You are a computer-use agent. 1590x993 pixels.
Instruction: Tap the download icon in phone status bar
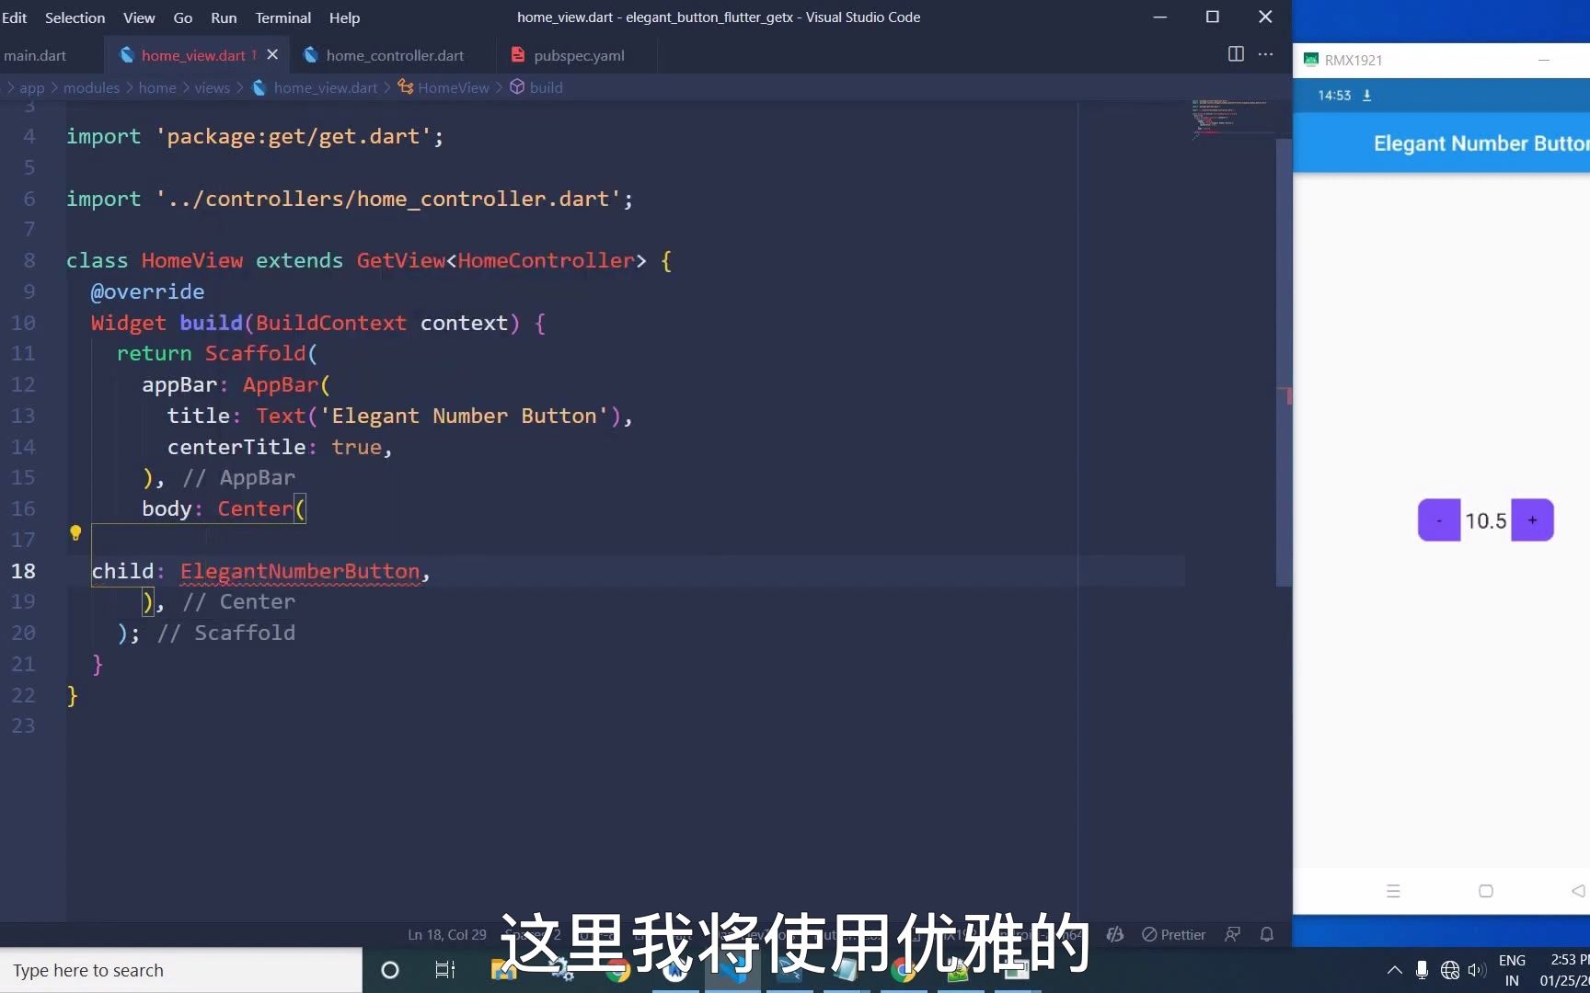coord(1366,96)
